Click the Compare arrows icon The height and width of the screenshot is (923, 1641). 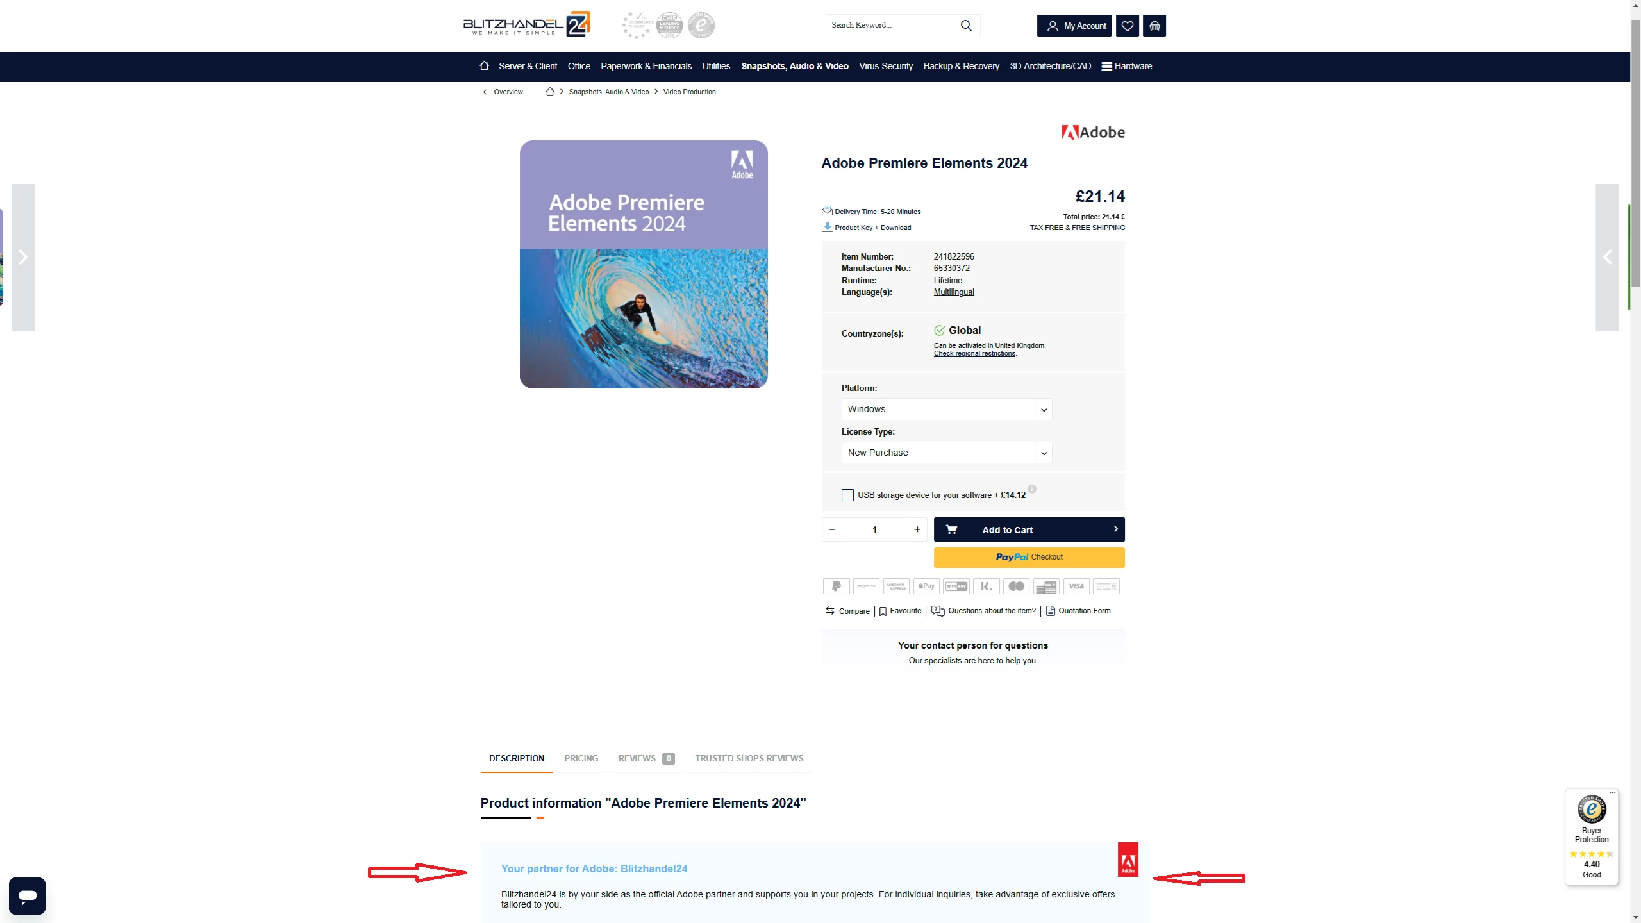(830, 611)
